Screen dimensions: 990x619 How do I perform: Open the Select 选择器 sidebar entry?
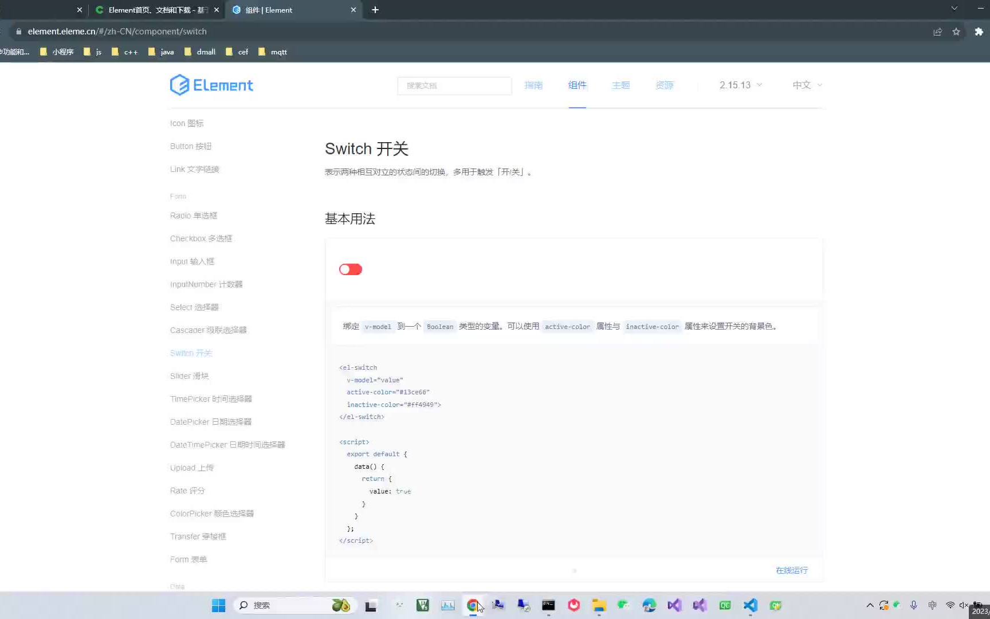click(x=194, y=307)
